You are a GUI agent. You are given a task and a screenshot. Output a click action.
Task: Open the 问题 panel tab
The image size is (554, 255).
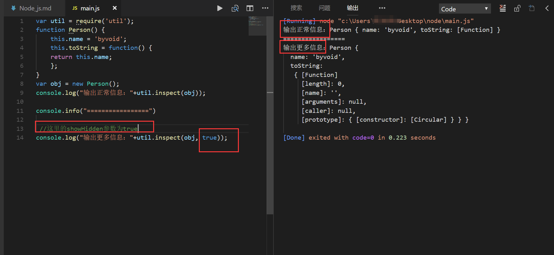tap(324, 8)
